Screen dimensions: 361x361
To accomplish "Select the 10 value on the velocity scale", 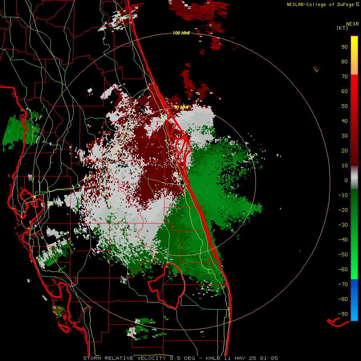I will (x=345, y=166).
